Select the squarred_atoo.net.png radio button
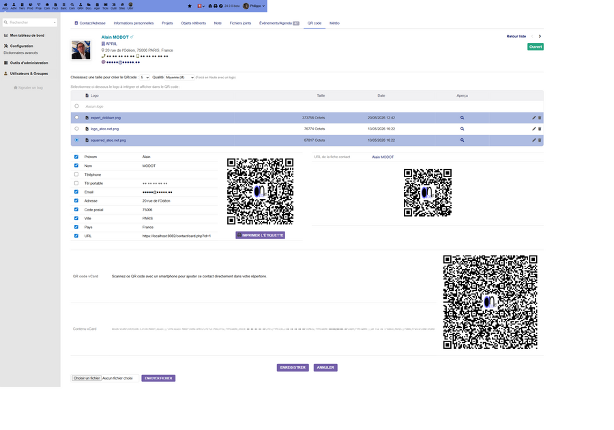 click(76, 140)
